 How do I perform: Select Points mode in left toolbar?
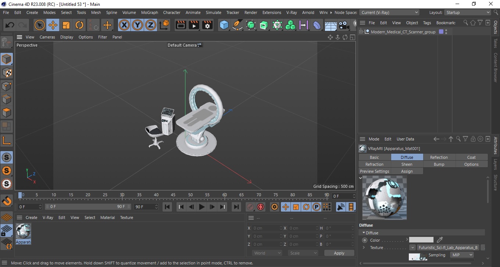pos(7,86)
